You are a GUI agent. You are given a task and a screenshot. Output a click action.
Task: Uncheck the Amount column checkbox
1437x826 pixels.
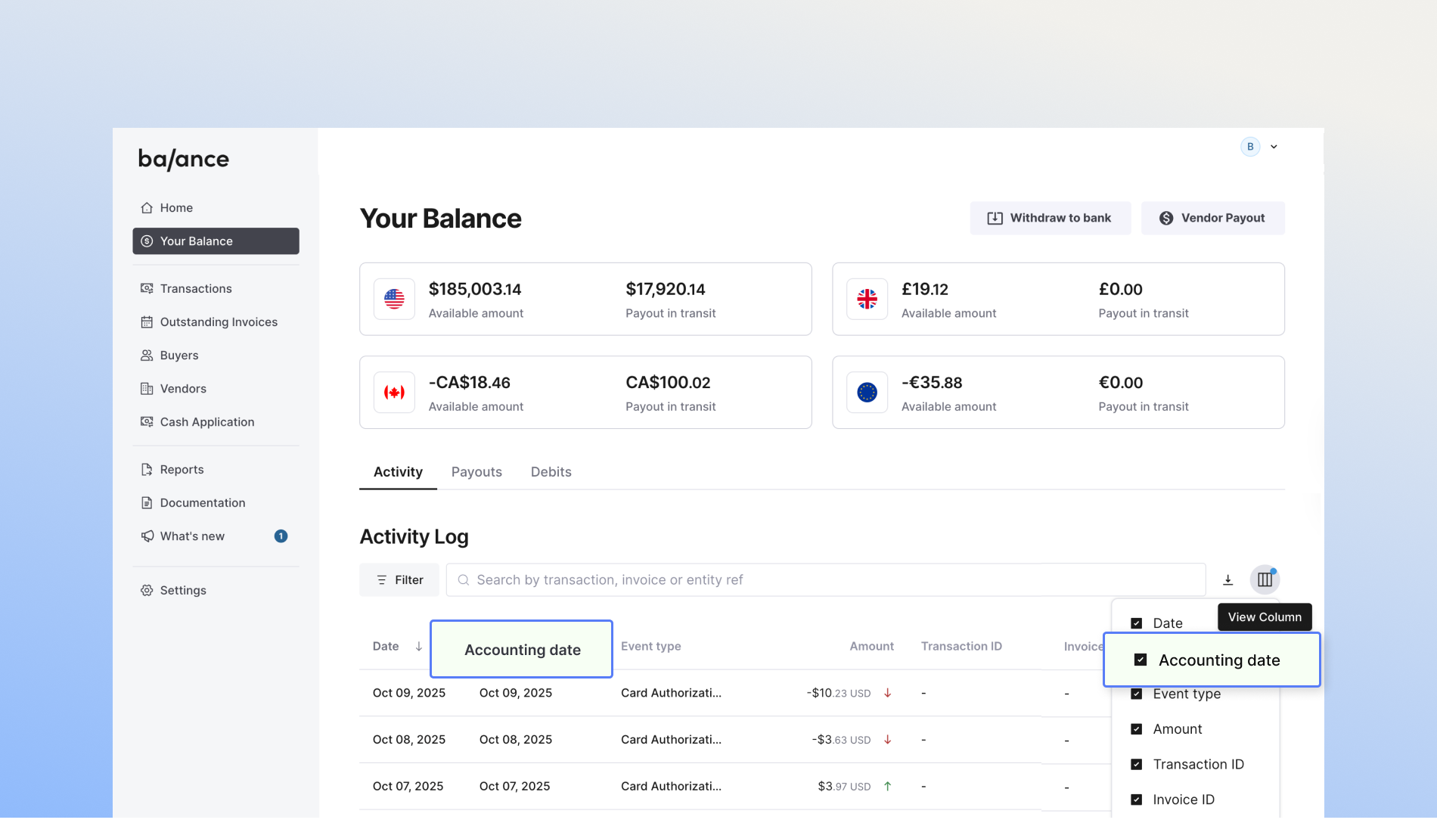(x=1136, y=729)
